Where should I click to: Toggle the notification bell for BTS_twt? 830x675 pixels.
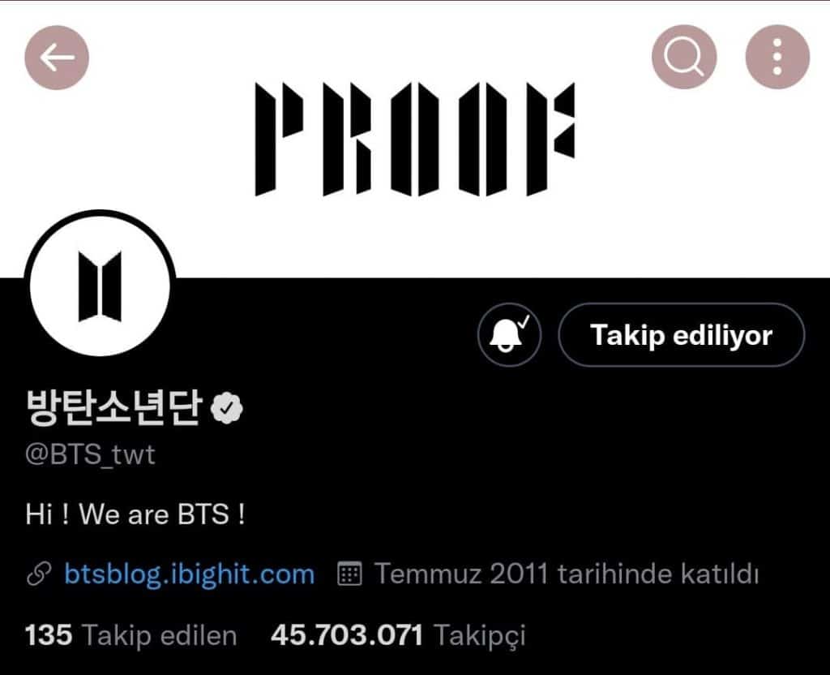pyautogui.click(x=509, y=335)
